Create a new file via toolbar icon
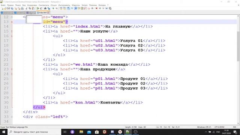This screenshot has height=135, width=240. click(2, 8)
